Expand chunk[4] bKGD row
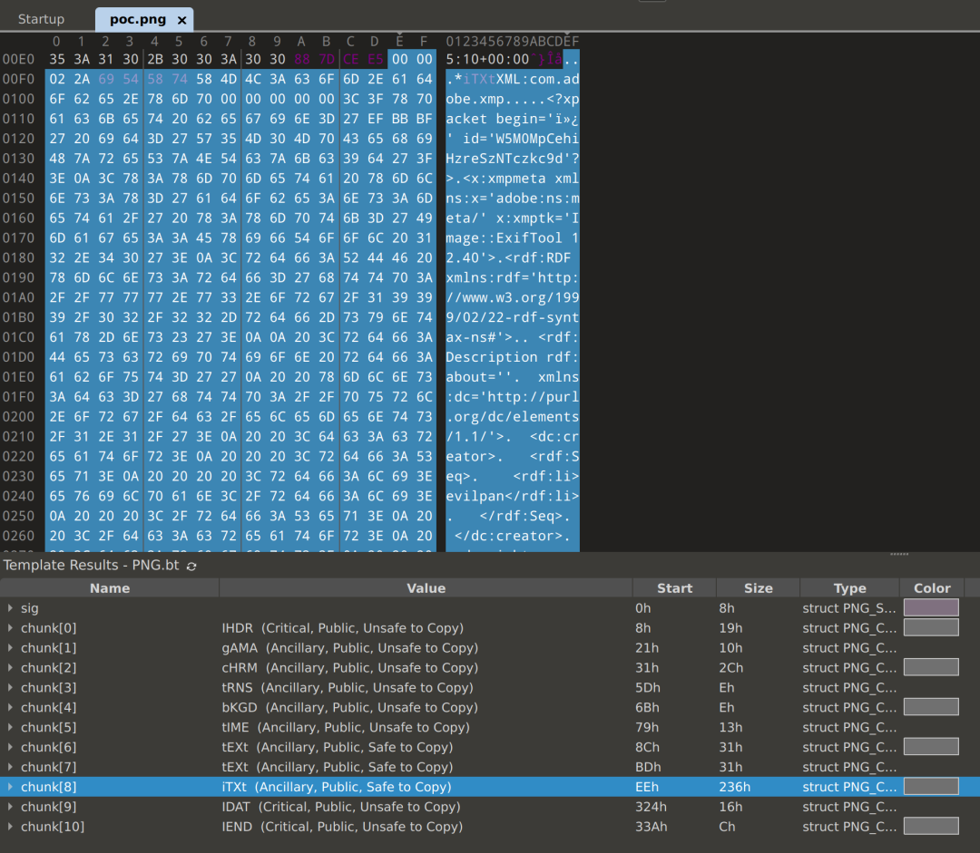 (10, 707)
